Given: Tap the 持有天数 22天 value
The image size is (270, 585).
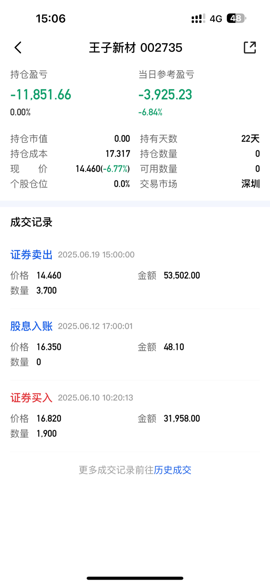Looking at the screenshot, I should [250, 138].
